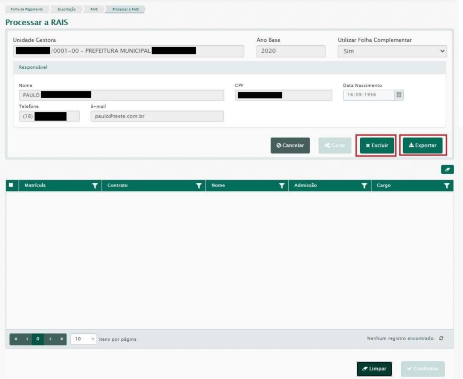Click the E-mail input field
The image size is (463, 379).
point(157,116)
